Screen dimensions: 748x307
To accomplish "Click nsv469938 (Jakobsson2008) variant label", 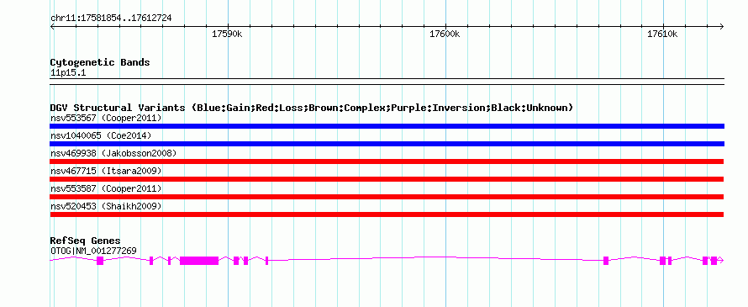I will tap(113, 153).
